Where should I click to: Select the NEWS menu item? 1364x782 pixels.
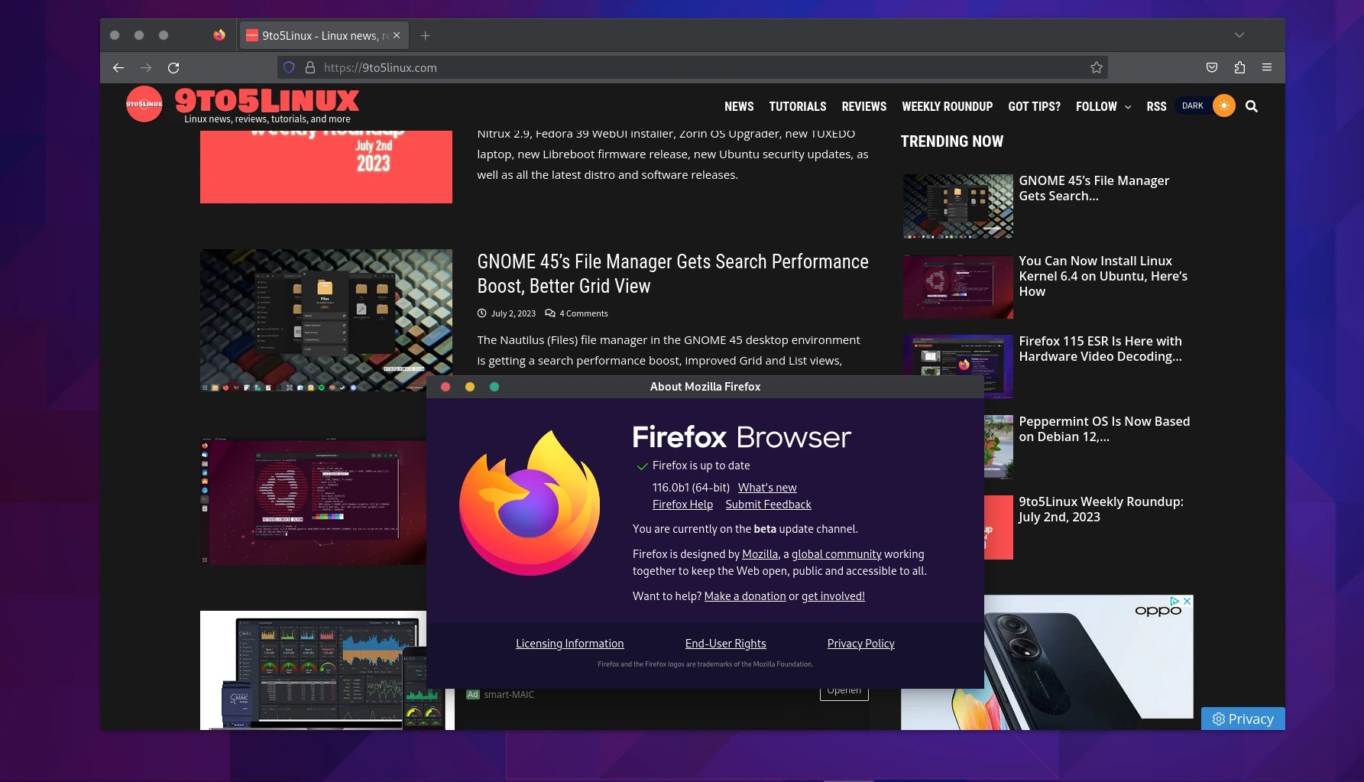pyautogui.click(x=738, y=106)
